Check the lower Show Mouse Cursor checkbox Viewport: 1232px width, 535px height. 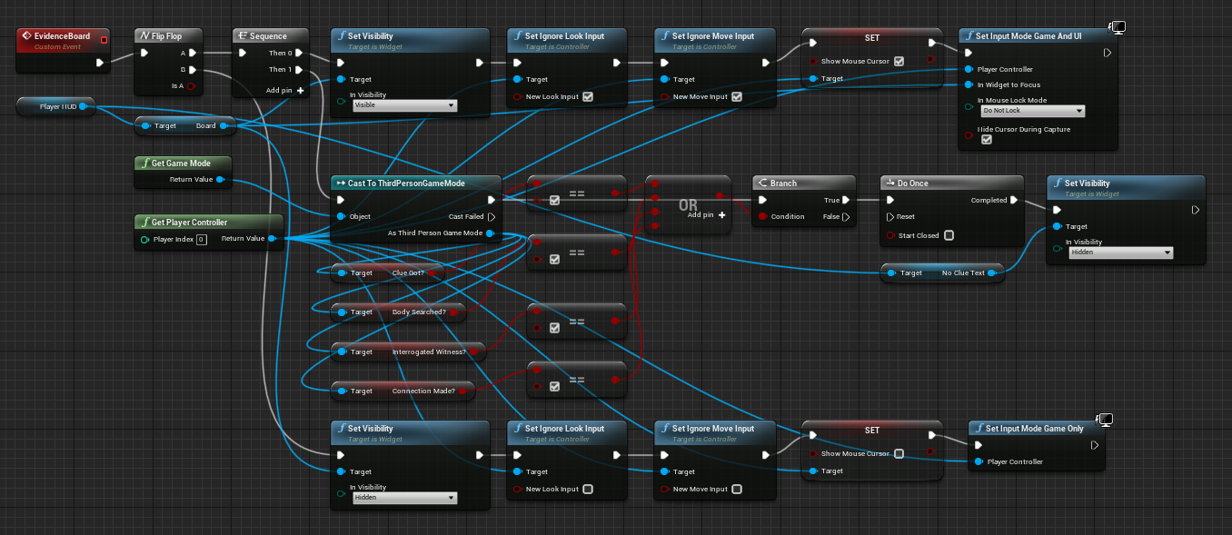tap(898, 453)
